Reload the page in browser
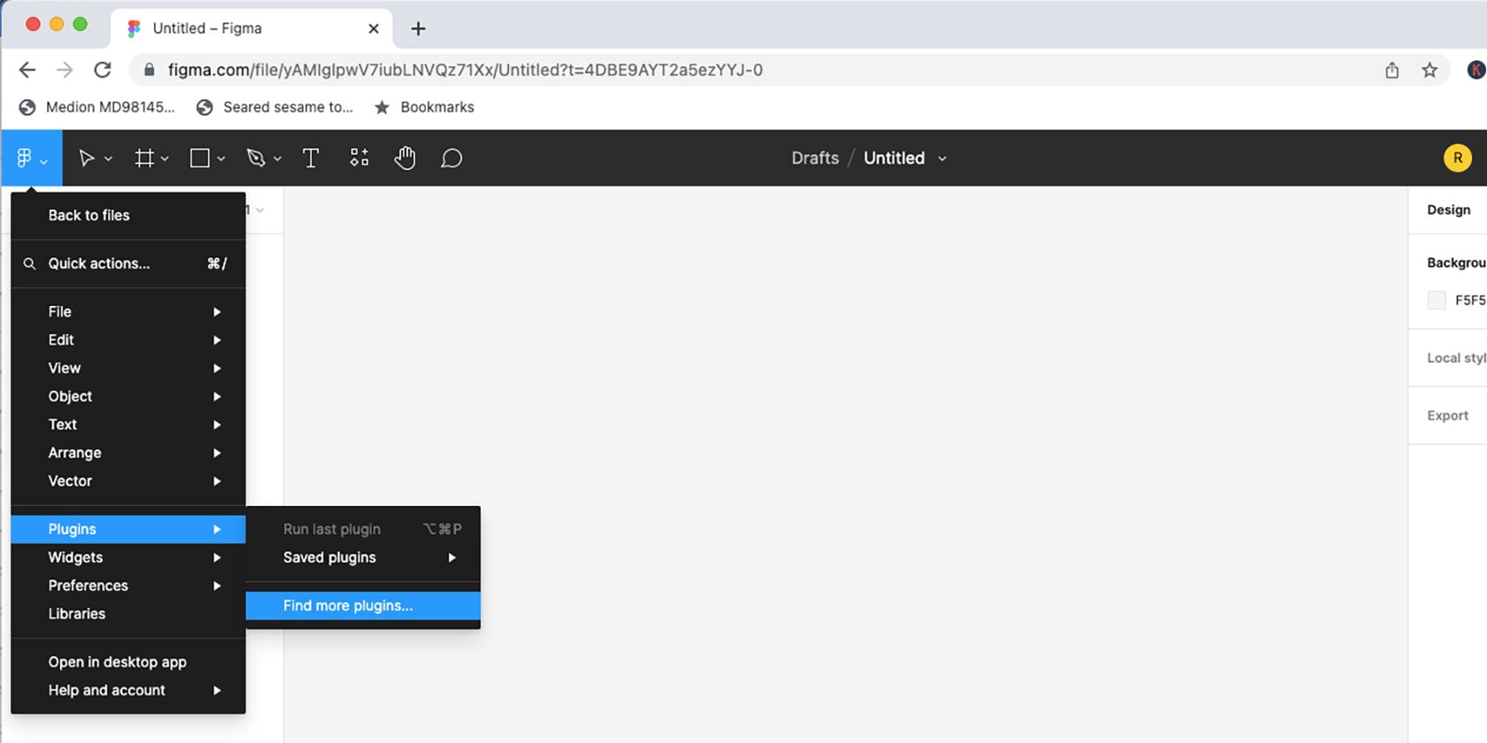The image size is (1487, 743). pyautogui.click(x=103, y=70)
